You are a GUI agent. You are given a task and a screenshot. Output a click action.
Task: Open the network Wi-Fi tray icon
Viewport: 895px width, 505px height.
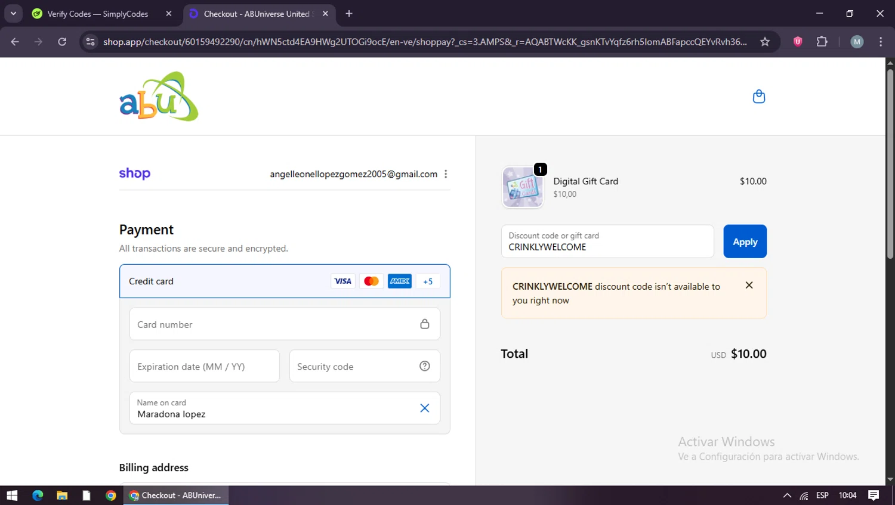[804, 495]
